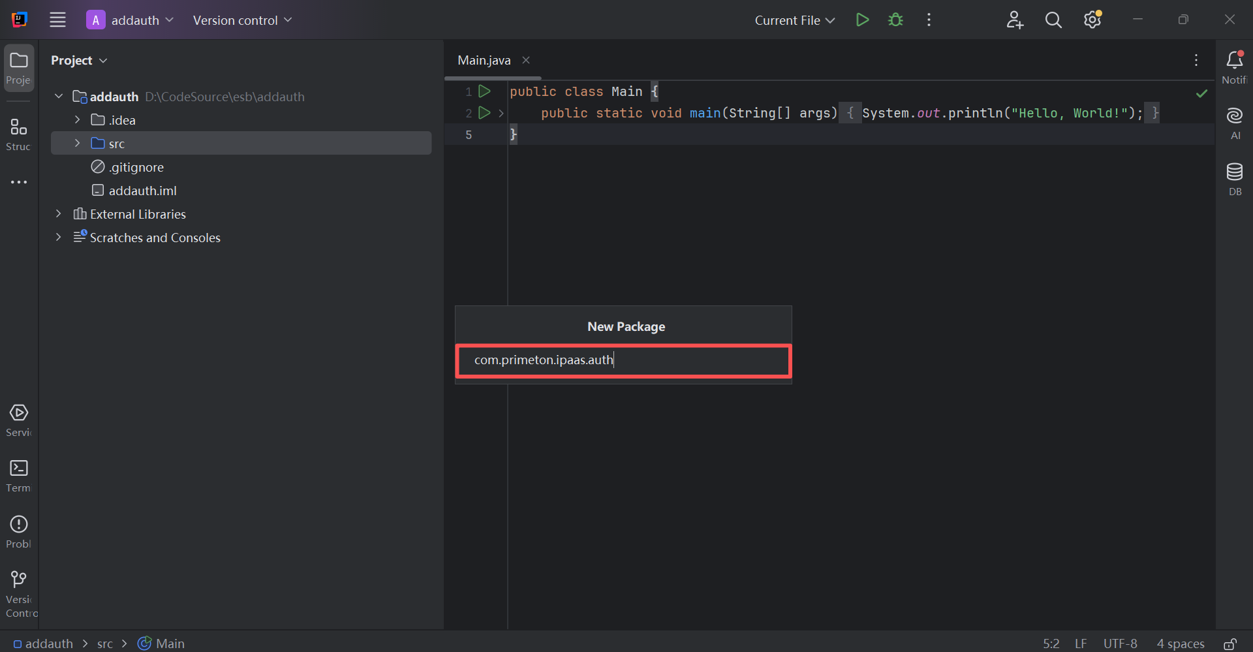Open IDE settings gear icon
This screenshot has height=652, width=1253.
(x=1092, y=20)
